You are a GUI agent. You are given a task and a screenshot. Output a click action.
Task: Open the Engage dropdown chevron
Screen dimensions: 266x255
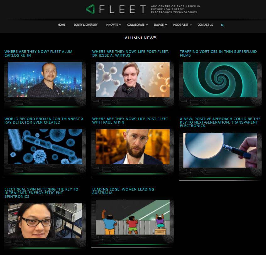(166, 25)
